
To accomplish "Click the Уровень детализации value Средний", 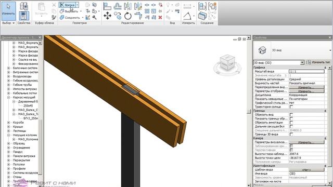I will pyautogui.click(x=306, y=79).
